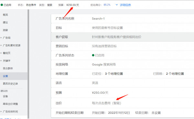
Task: Click 结束日期 未设置
Action: tap(148, 113)
